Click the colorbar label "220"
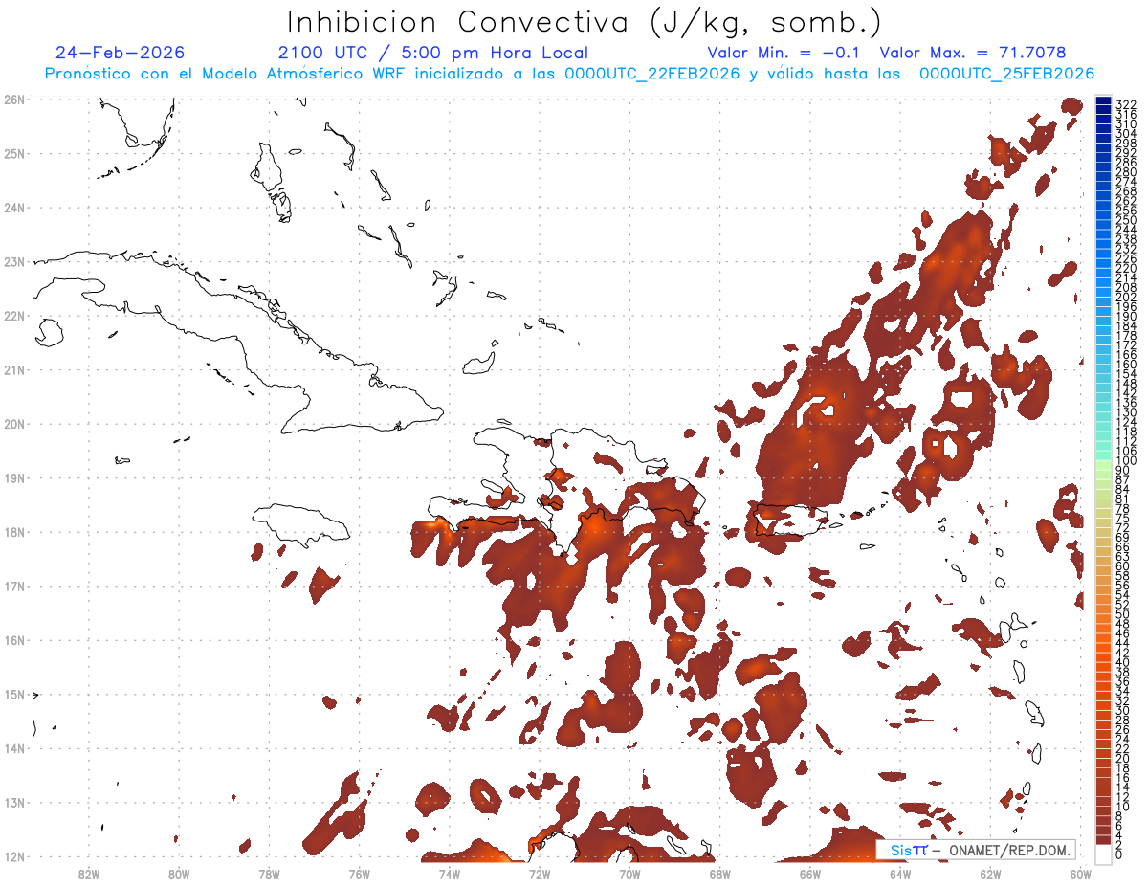Screen dimensions: 1148x887 point(1126,269)
